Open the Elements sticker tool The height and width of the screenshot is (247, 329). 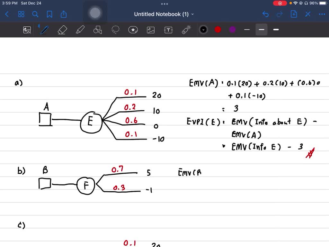click(133, 30)
